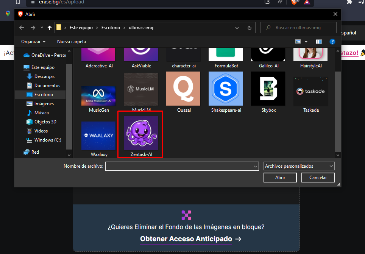Screen dimensions: 365x254
Task: Go back using the back arrow
Action: (x=22, y=28)
